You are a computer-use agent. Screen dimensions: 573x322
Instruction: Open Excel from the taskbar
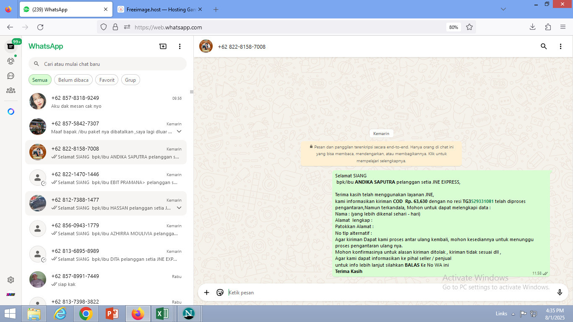(162, 314)
